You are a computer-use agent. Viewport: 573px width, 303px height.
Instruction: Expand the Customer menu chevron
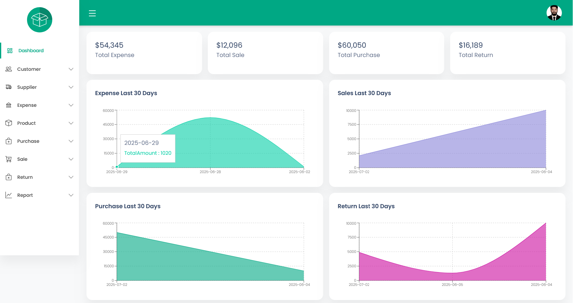click(x=71, y=69)
